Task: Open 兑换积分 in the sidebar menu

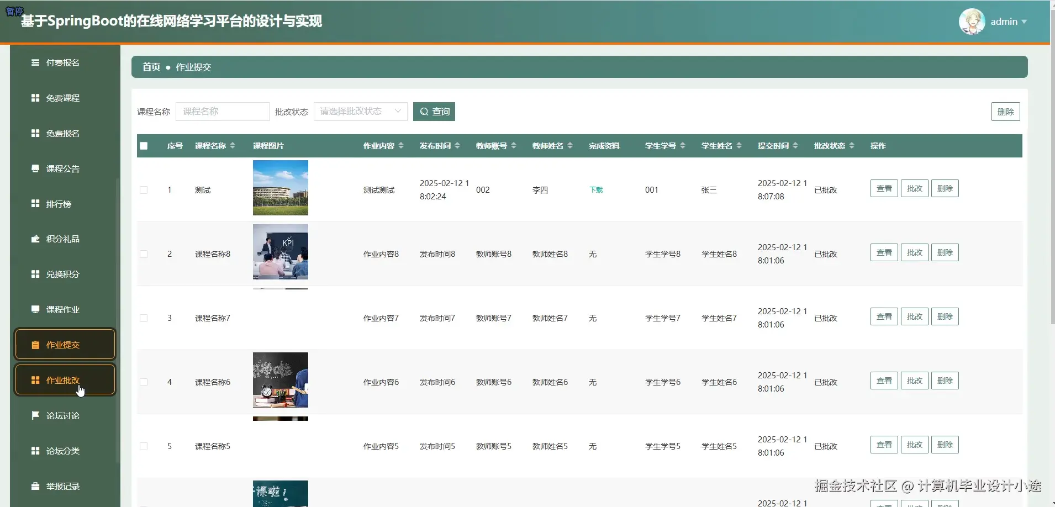Action: 63,274
